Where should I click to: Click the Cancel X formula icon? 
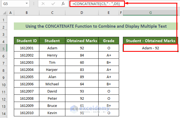point(43,4)
